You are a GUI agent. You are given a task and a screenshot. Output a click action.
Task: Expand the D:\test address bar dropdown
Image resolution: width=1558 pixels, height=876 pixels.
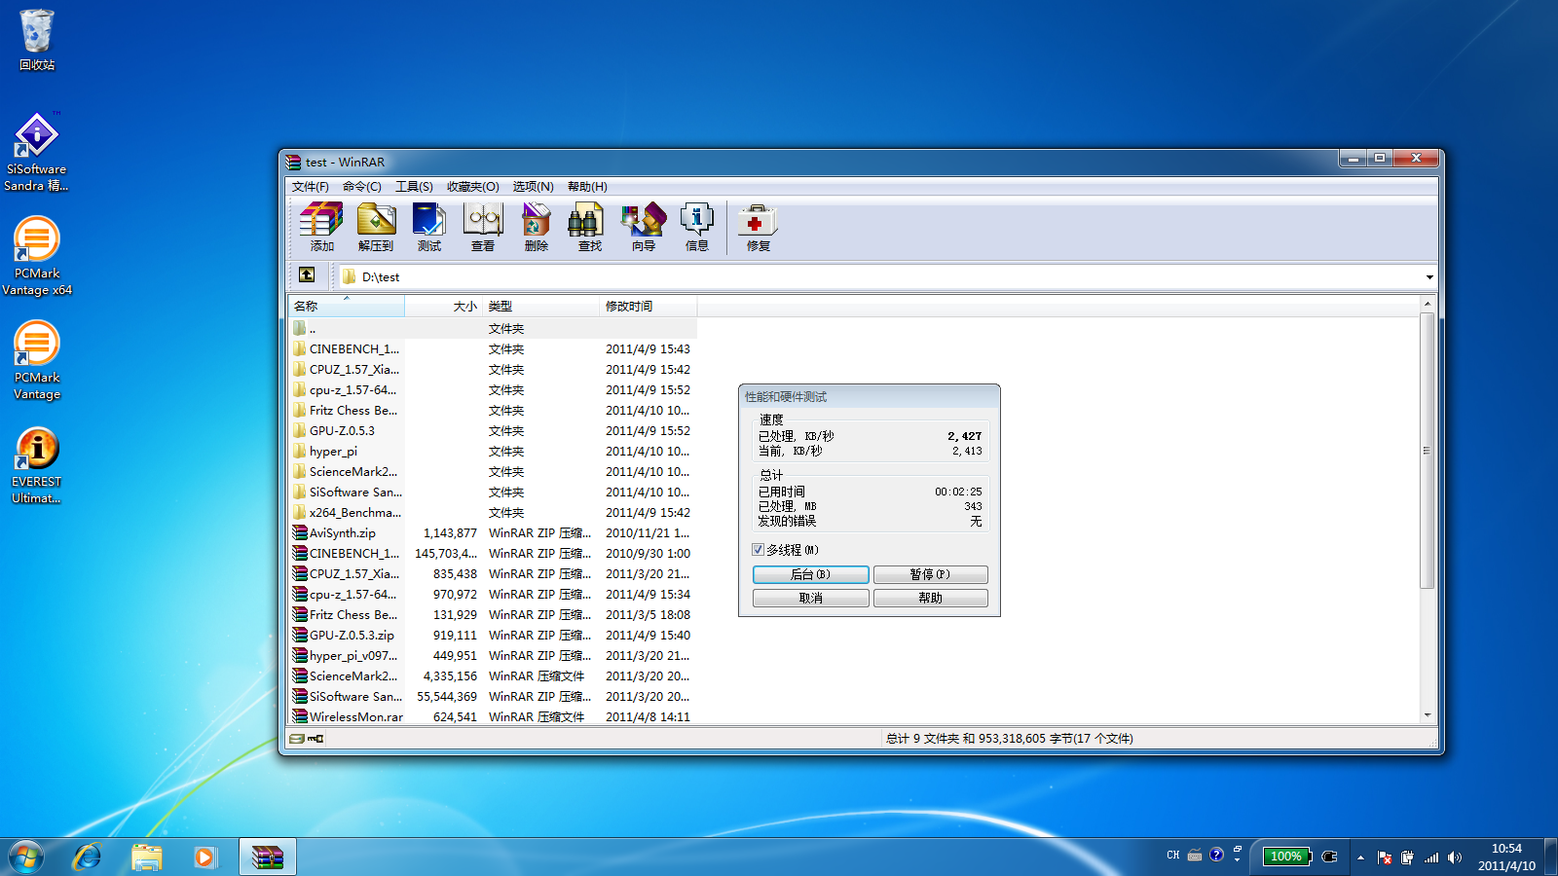pyautogui.click(x=1429, y=277)
